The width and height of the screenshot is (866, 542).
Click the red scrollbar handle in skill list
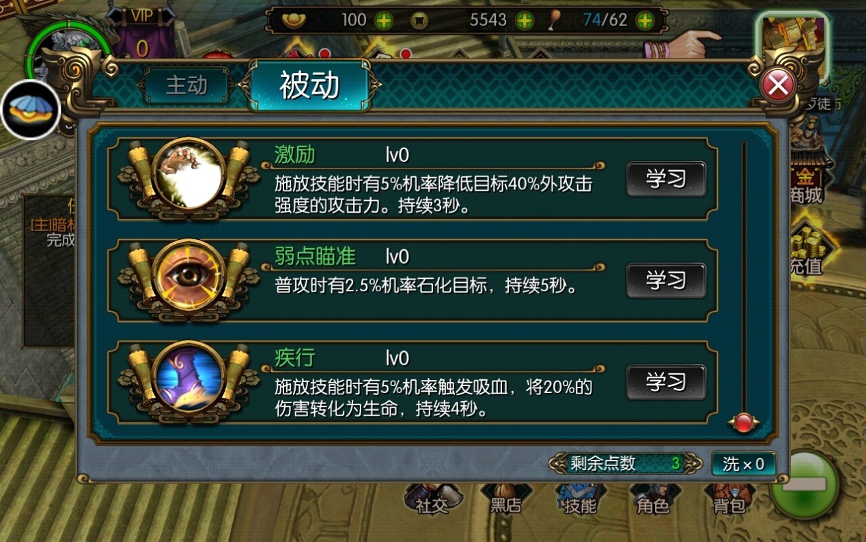pos(744,422)
